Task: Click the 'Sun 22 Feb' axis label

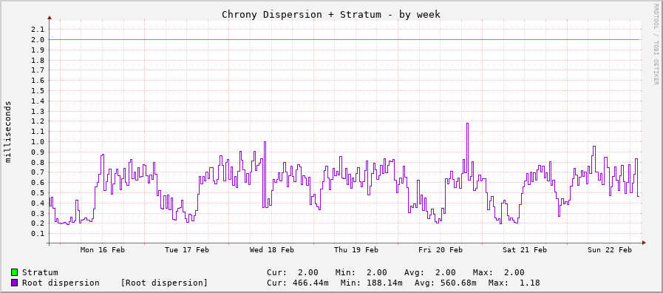Action: click(x=610, y=250)
